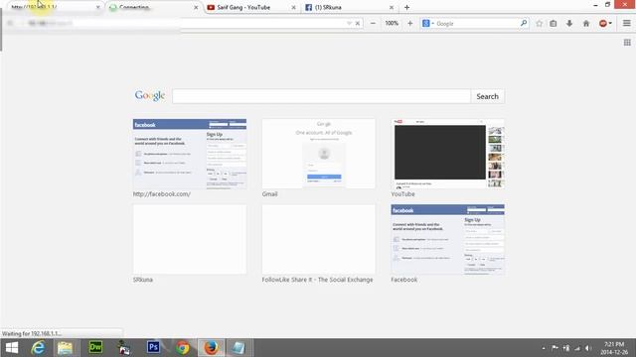Close the (1) SRkuna tab
The width and height of the screenshot is (636, 357).
[x=392, y=7]
